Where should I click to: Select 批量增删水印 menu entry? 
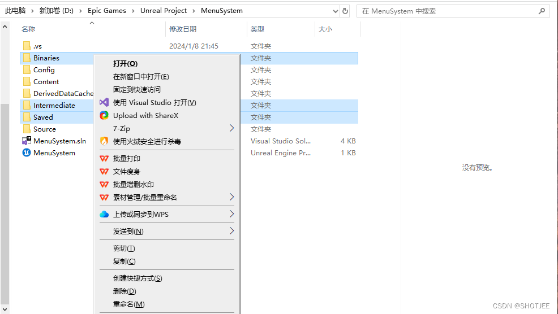tap(133, 184)
